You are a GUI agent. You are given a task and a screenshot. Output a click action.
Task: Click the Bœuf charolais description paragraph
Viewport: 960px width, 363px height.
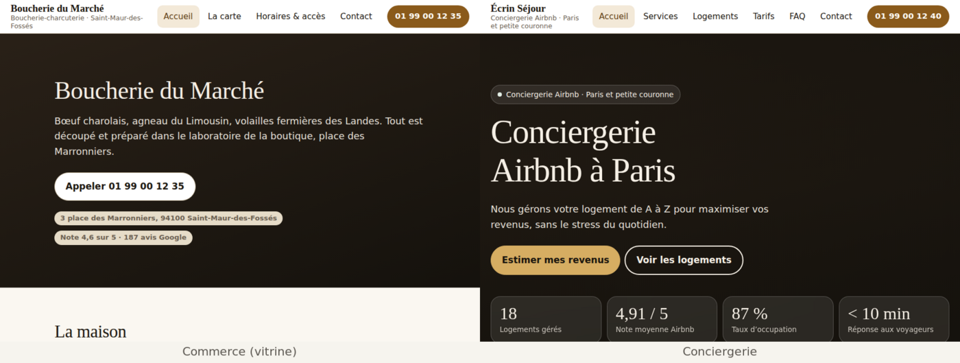point(239,136)
